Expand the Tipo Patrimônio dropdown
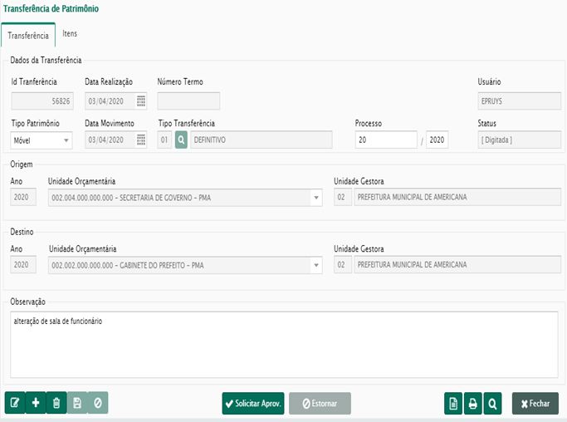This screenshot has height=422, width=567. [x=66, y=140]
